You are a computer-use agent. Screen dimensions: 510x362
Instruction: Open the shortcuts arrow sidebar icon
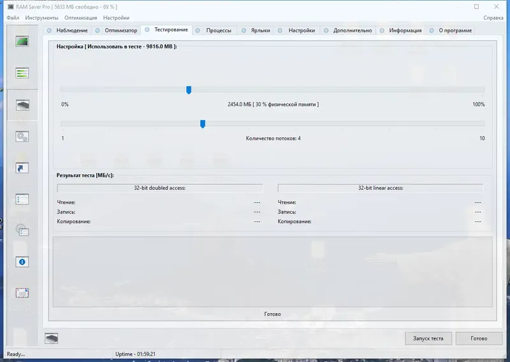click(x=22, y=168)
